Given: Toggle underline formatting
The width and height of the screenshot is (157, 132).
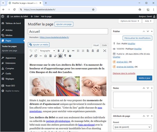Looking at the screenshot, I should coord(68,51).
